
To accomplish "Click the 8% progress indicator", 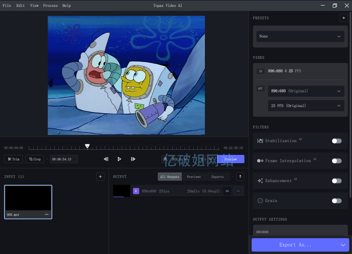I will pos(227,191).
